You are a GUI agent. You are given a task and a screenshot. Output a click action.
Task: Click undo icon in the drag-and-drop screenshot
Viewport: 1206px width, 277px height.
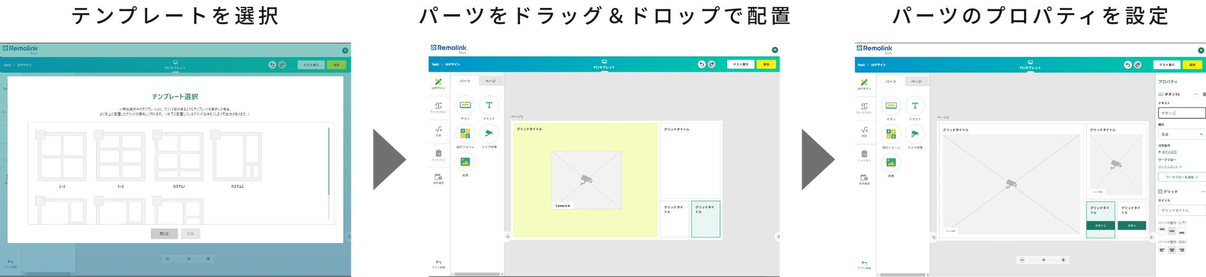point(701,64)
